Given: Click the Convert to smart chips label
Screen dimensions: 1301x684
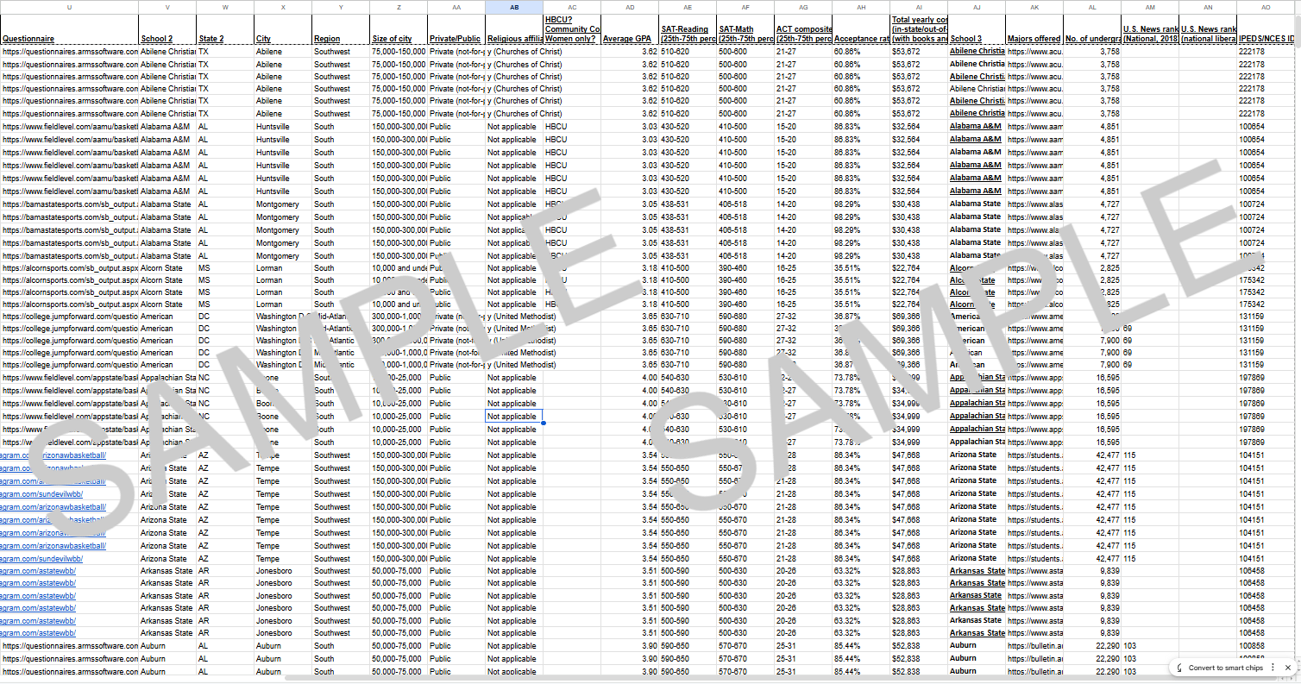Looking at the screenshot, I should 1226,668.
